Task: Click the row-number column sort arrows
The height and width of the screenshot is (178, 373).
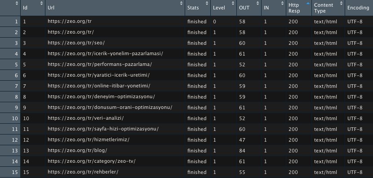Action: pos(17,3)
